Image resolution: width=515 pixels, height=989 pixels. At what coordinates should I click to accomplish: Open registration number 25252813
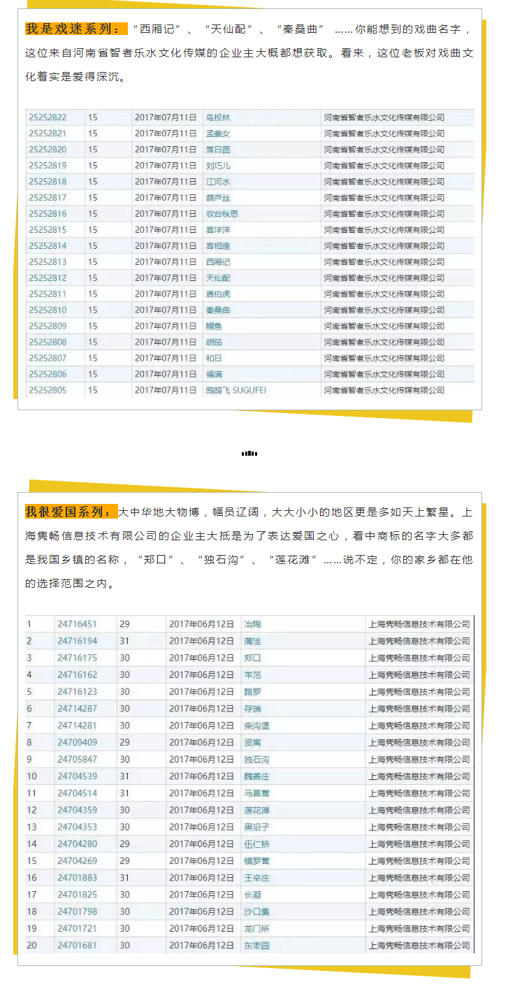(48, 262)
